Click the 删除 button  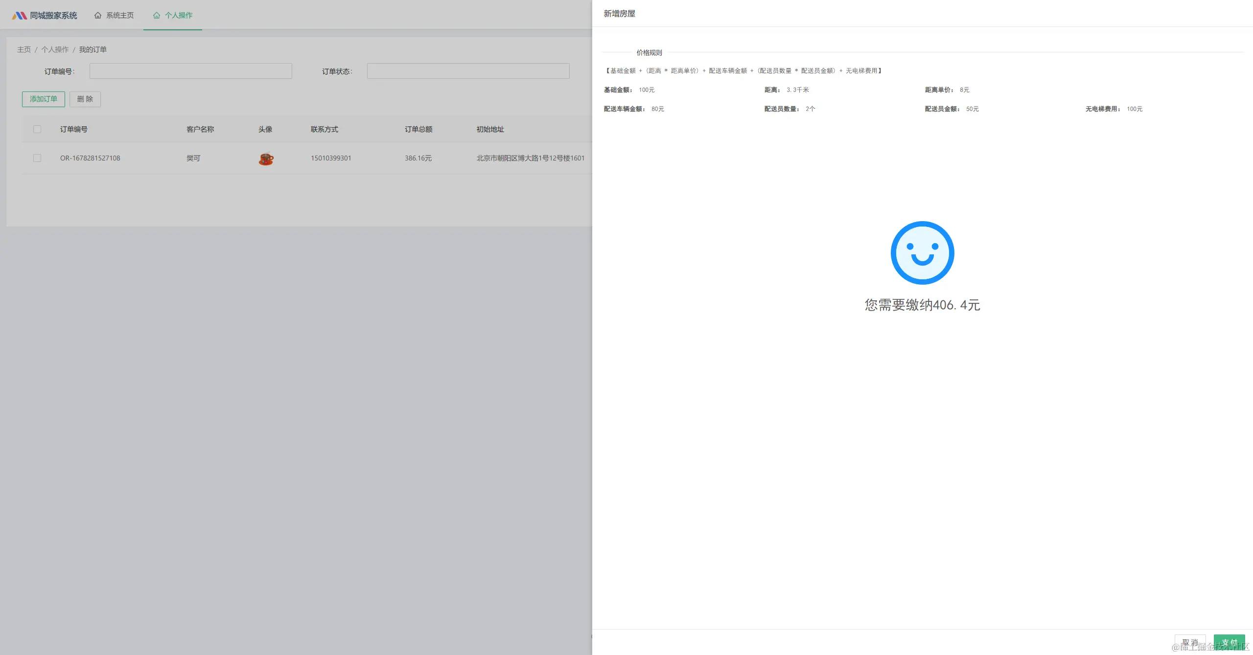click(x=85, y=99)
